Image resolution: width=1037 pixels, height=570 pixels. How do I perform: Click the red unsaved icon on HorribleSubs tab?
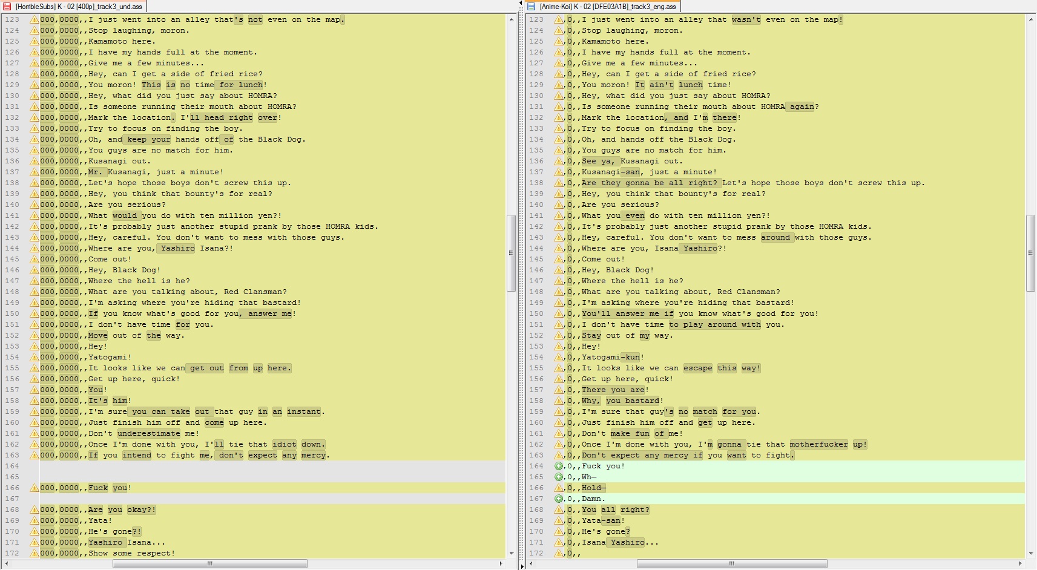(7, 7)
